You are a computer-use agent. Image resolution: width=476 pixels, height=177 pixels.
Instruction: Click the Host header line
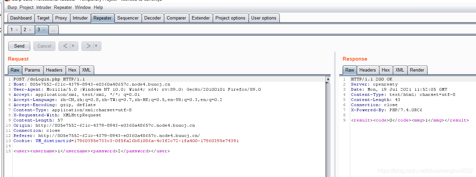(x=92, y=84)
